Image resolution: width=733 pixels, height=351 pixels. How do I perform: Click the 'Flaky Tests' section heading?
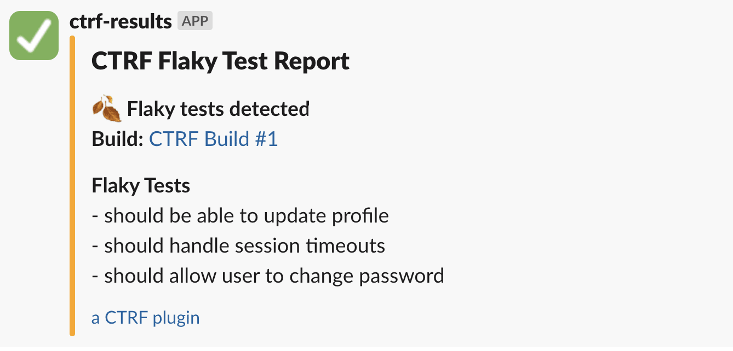(x=141, y=186)
